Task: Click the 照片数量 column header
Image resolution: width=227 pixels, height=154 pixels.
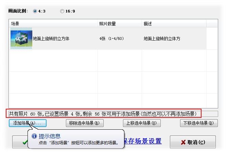Action: [120, 24]
